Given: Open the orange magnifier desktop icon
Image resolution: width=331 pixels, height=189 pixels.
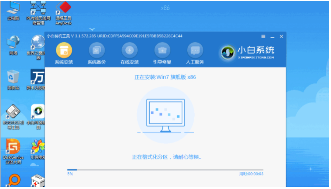Looking at the screenshot, I should click(x=13, y=180).
